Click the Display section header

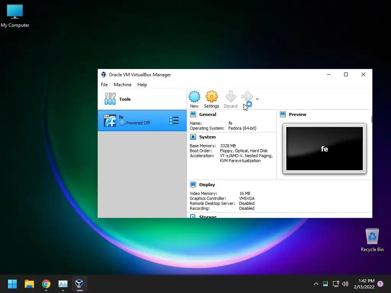[207, 185]
